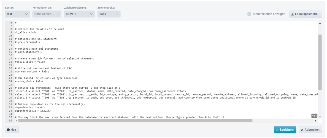Click the Abbrechen button
The height and width of the screenshot is (138, 327).
point(310,130)
